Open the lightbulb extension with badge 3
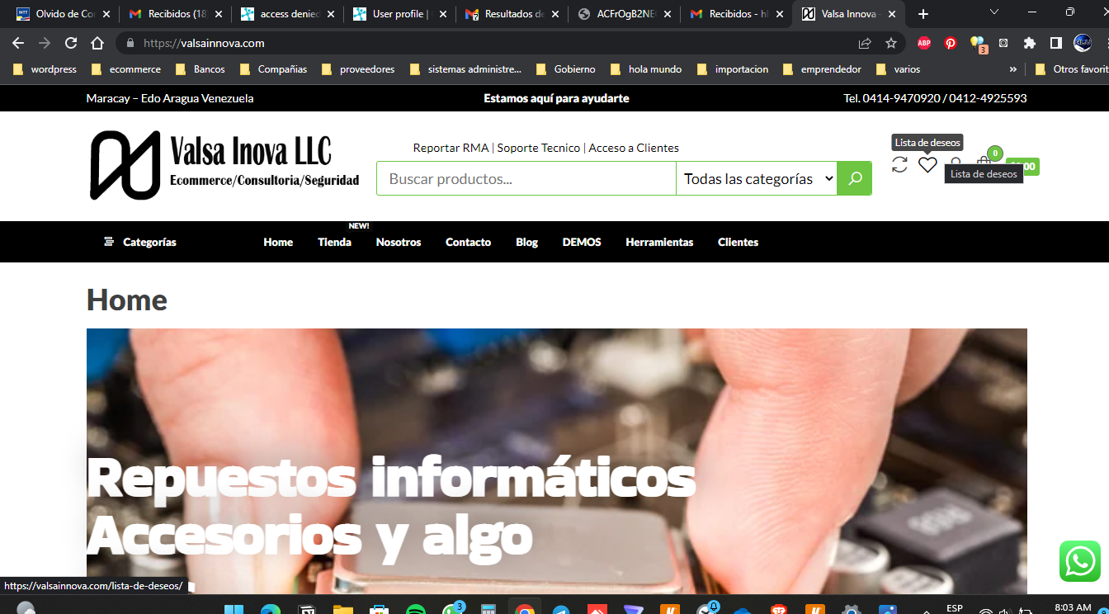 (978, 44)
